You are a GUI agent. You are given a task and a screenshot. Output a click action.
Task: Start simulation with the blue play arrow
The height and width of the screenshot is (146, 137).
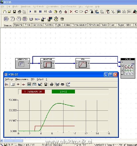(x=30, y=12)
